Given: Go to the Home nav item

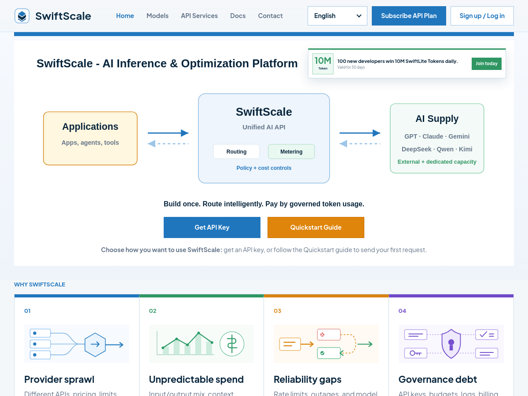Looking at the screenshot, I should pyautogui.click(x=125, y=16).
